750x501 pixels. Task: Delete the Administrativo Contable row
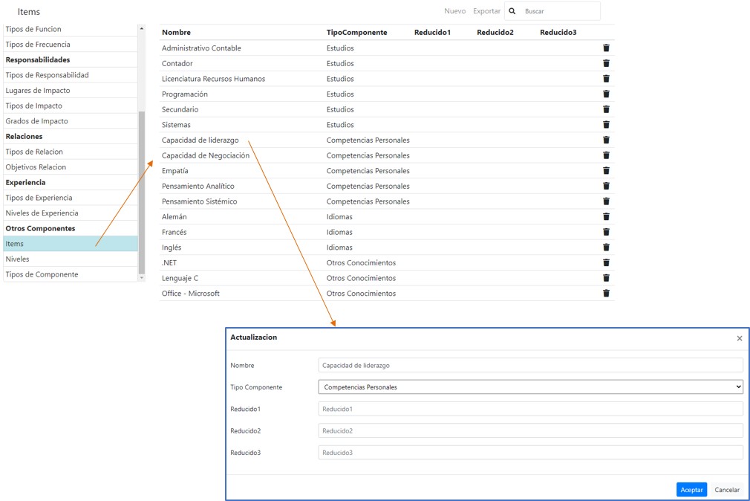coord(606,48)
